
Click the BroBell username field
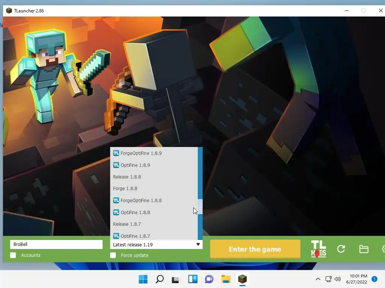(56, 244)
